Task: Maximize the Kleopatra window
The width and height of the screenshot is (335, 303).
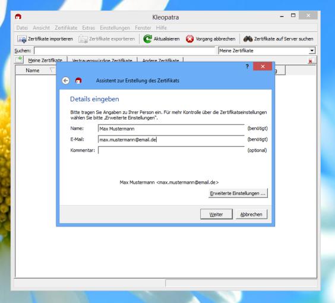Action: click(293, 15)
